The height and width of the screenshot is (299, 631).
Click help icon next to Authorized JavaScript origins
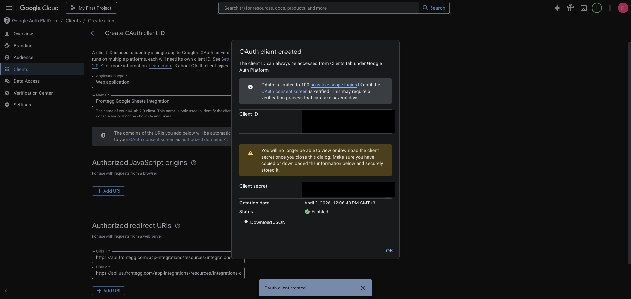click(x=194, y=163)
